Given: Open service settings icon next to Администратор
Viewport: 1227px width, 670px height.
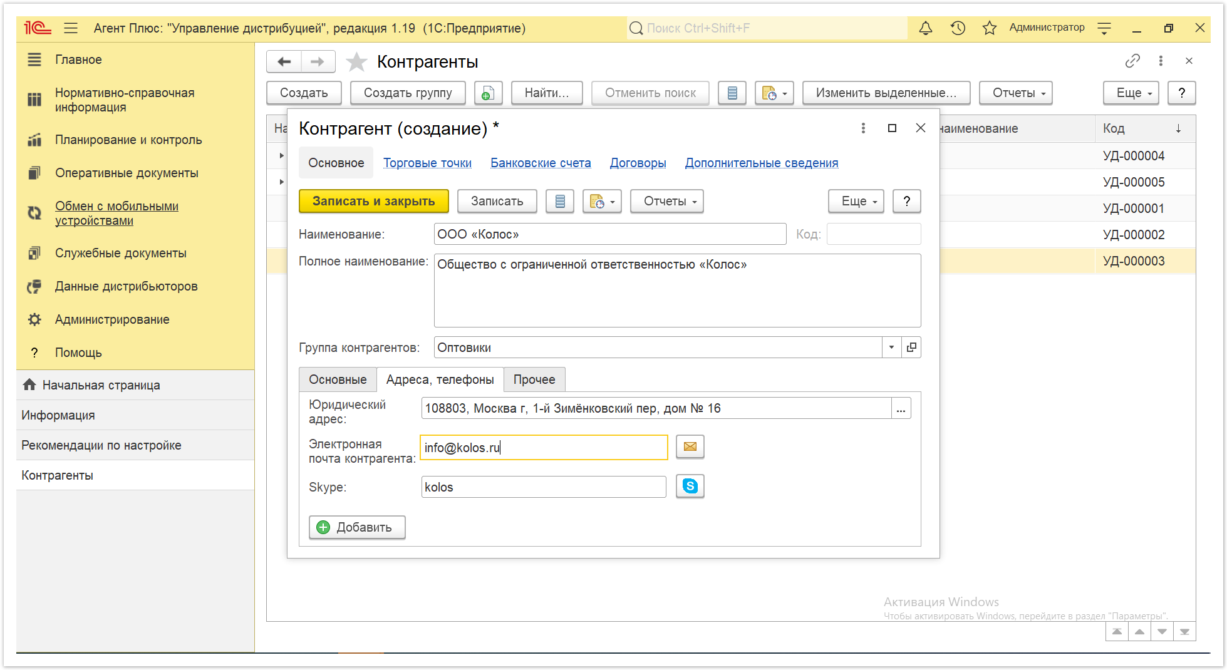Looking at the screenshot, I should click(1104, 28).
